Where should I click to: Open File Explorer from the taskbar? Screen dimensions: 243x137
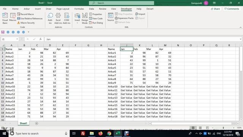92,134
